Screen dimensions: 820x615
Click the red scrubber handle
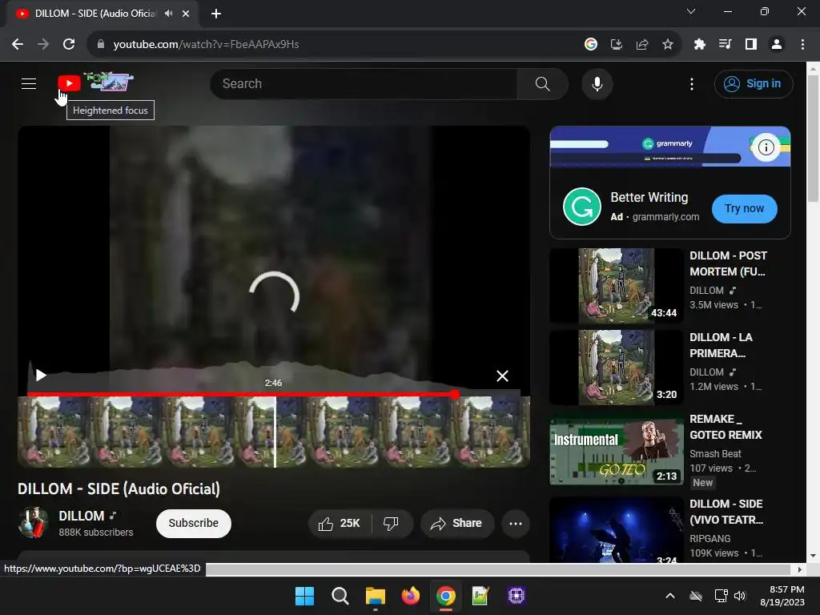(x=455, y=394)
